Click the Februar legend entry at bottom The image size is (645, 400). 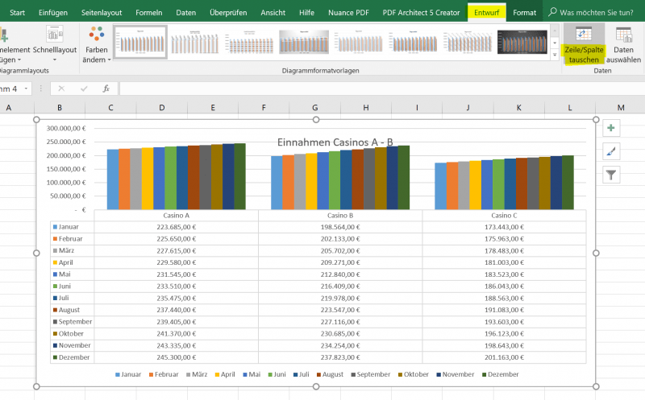(164, 374)
